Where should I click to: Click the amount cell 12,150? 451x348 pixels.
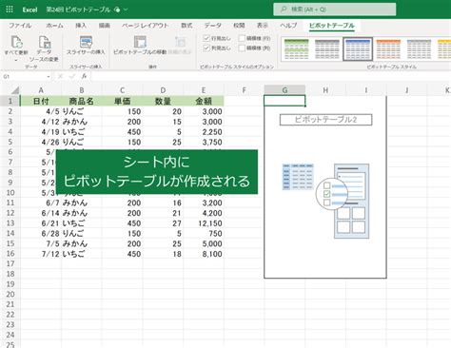coord(204,223)
